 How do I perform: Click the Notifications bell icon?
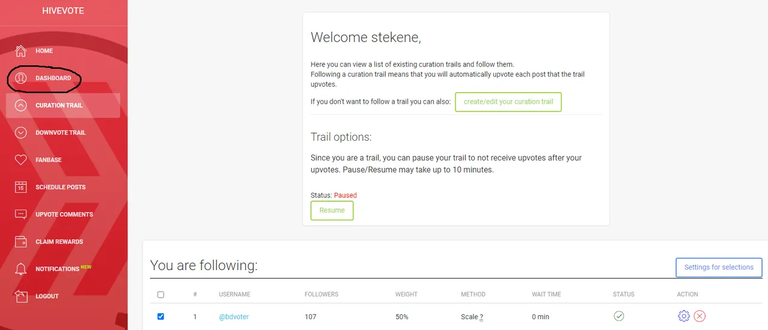click(x=21, y=269)
